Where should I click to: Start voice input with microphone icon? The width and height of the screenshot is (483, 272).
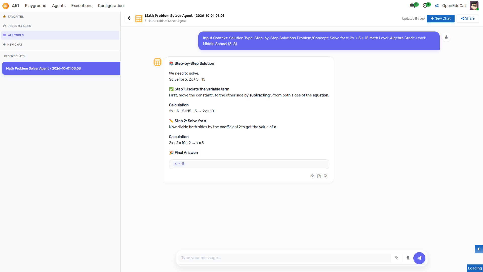coord(408,258)
